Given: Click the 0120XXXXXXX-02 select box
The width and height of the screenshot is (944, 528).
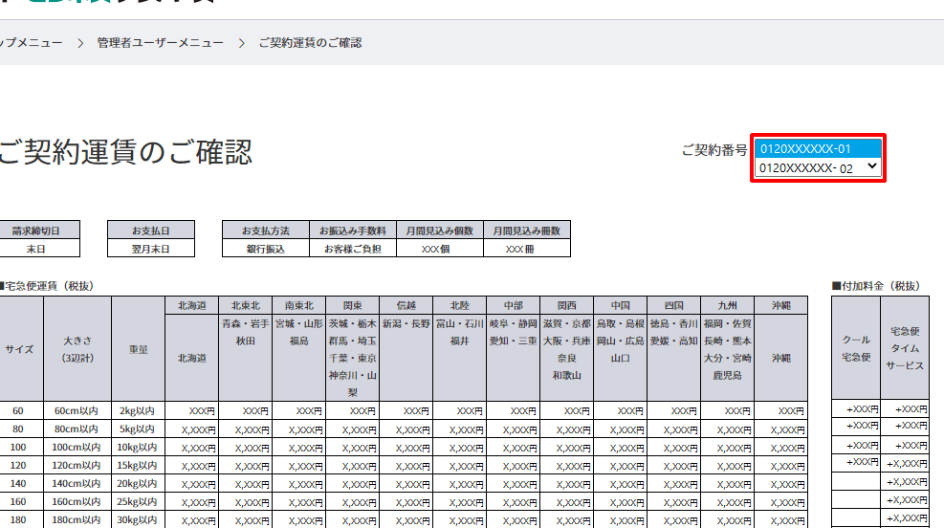Looking at the screenshot, I should (x=808, y=168).
